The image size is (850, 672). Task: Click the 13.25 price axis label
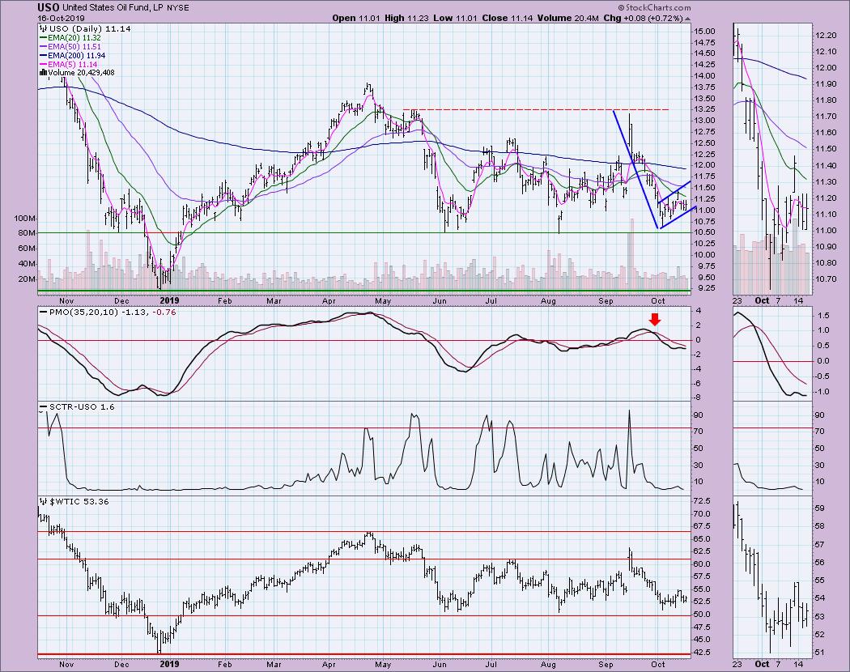click(703, 109)
